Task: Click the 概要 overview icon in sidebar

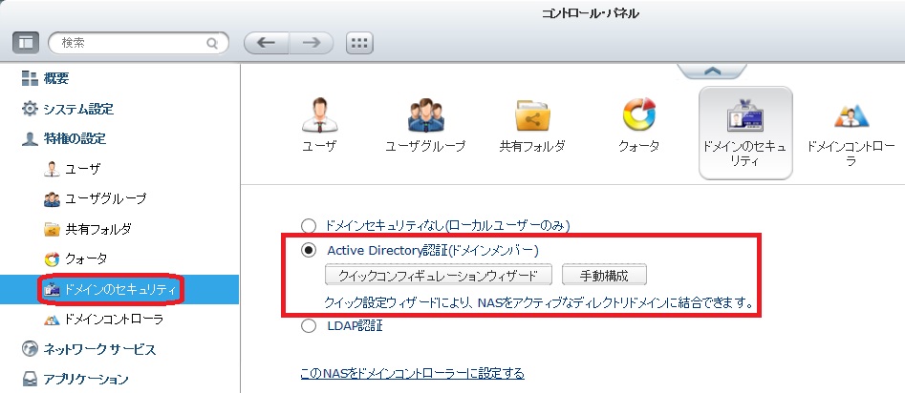Action: pos(30,78)
